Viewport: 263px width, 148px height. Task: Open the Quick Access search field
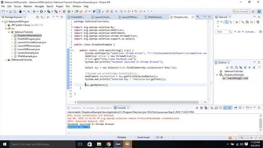tap(240, 11)
